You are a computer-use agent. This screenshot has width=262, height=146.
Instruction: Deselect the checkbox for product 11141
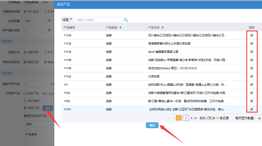click(252, 109)
